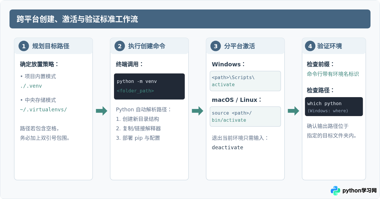Click the line "确认输出路径位于"

(328, 126)
